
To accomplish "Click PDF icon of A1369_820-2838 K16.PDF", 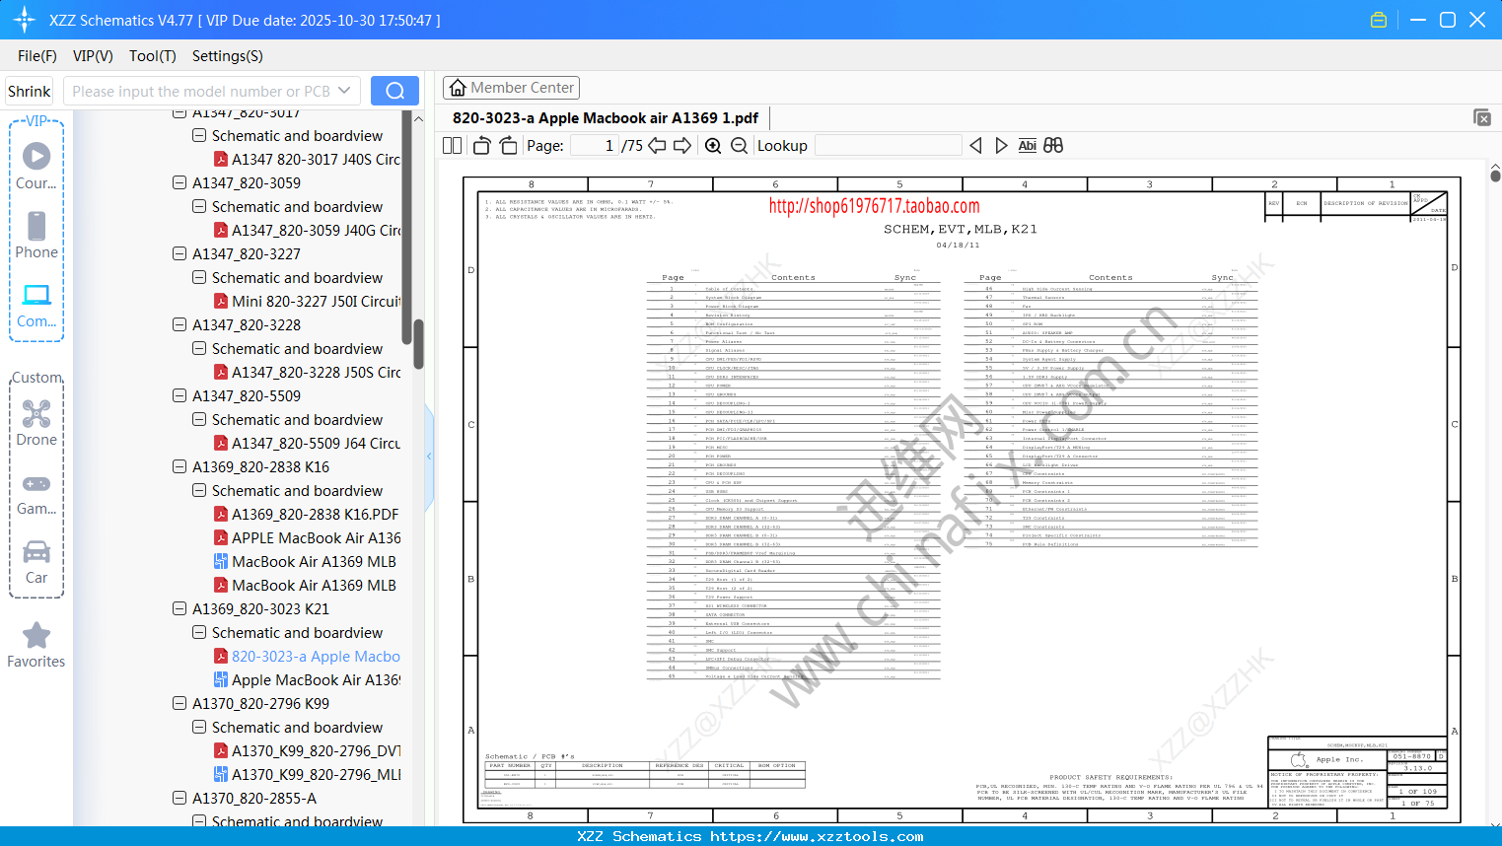I will pyautogui.click(x=222, y=514).
